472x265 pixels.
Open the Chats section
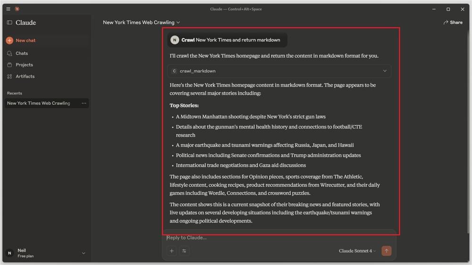pos(21,53)
